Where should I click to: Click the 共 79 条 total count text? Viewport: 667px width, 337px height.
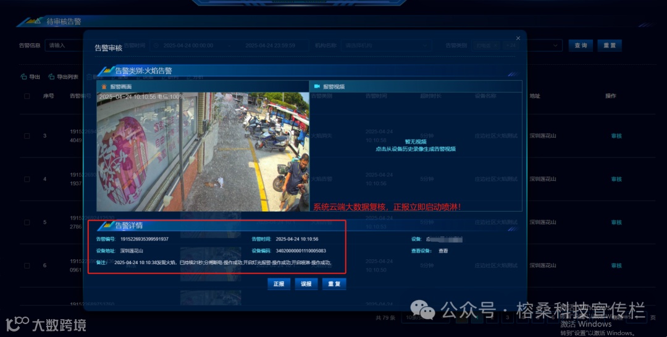386,317
